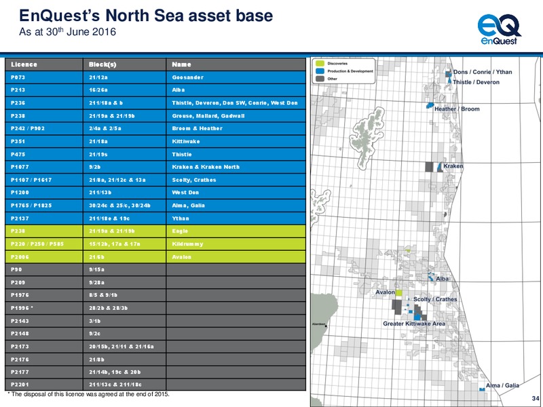Select licence cell P2006
The image size is (543, 407).
44,257
